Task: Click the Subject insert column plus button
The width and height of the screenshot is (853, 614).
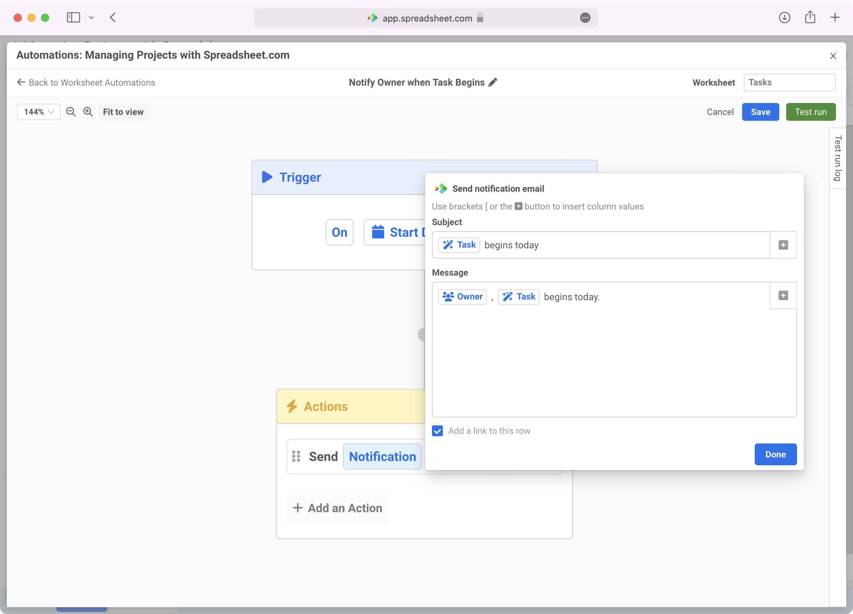Action: [x=783, y=245]
